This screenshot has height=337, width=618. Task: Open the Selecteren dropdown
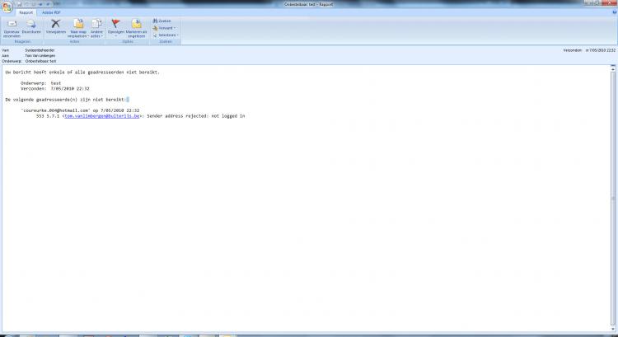166,35
